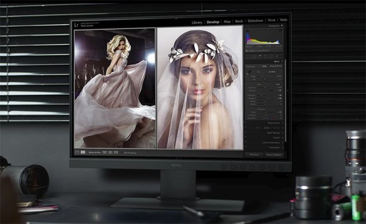This screenshot has height=224, width=366.
Task: Select the Crop Overlay tool icon
Action: pos(248,56)
